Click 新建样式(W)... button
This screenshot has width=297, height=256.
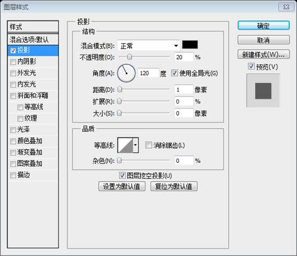pos(263,55)
